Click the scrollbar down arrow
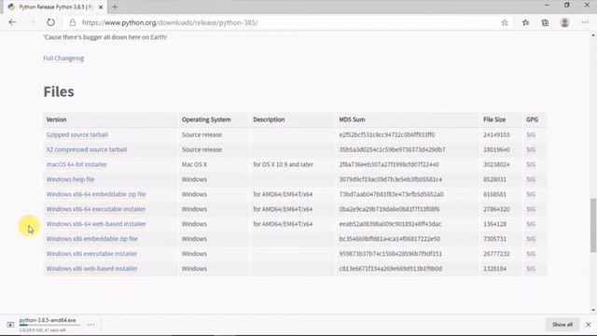Screen dimensions: 597x336 (593, 310)
